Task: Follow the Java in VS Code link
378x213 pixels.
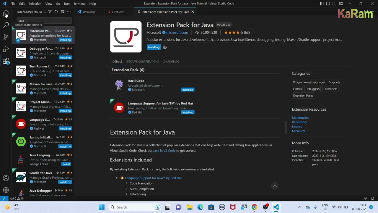Action: tap(164, 151)
